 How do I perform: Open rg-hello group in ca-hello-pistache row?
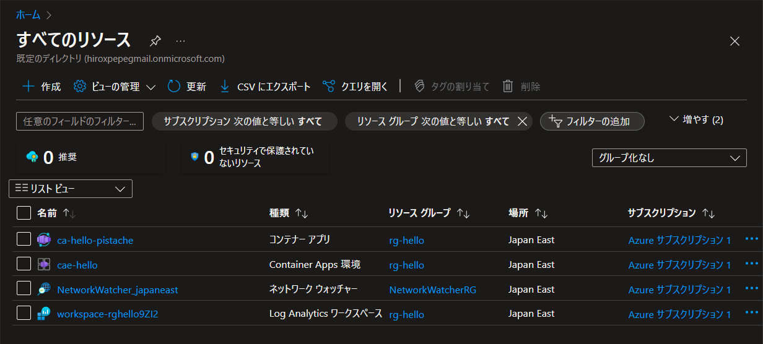(x=407, y=240)
